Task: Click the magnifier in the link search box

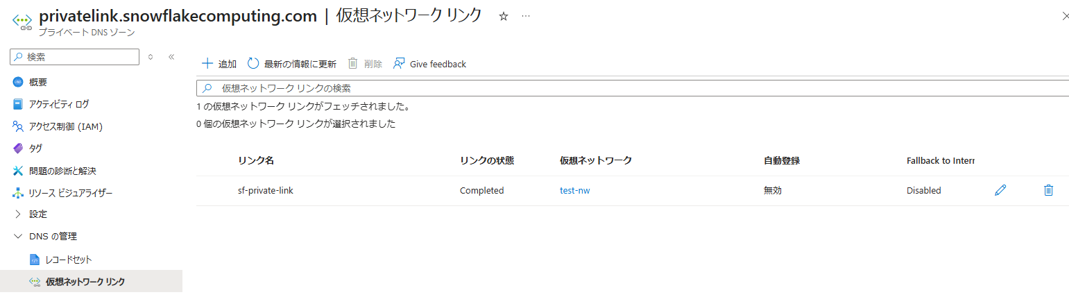Action: (207, 88)
